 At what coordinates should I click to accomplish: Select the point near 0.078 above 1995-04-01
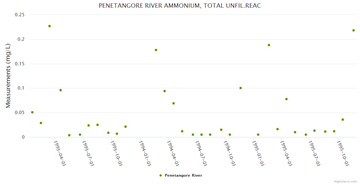click(x=286, y=99)
